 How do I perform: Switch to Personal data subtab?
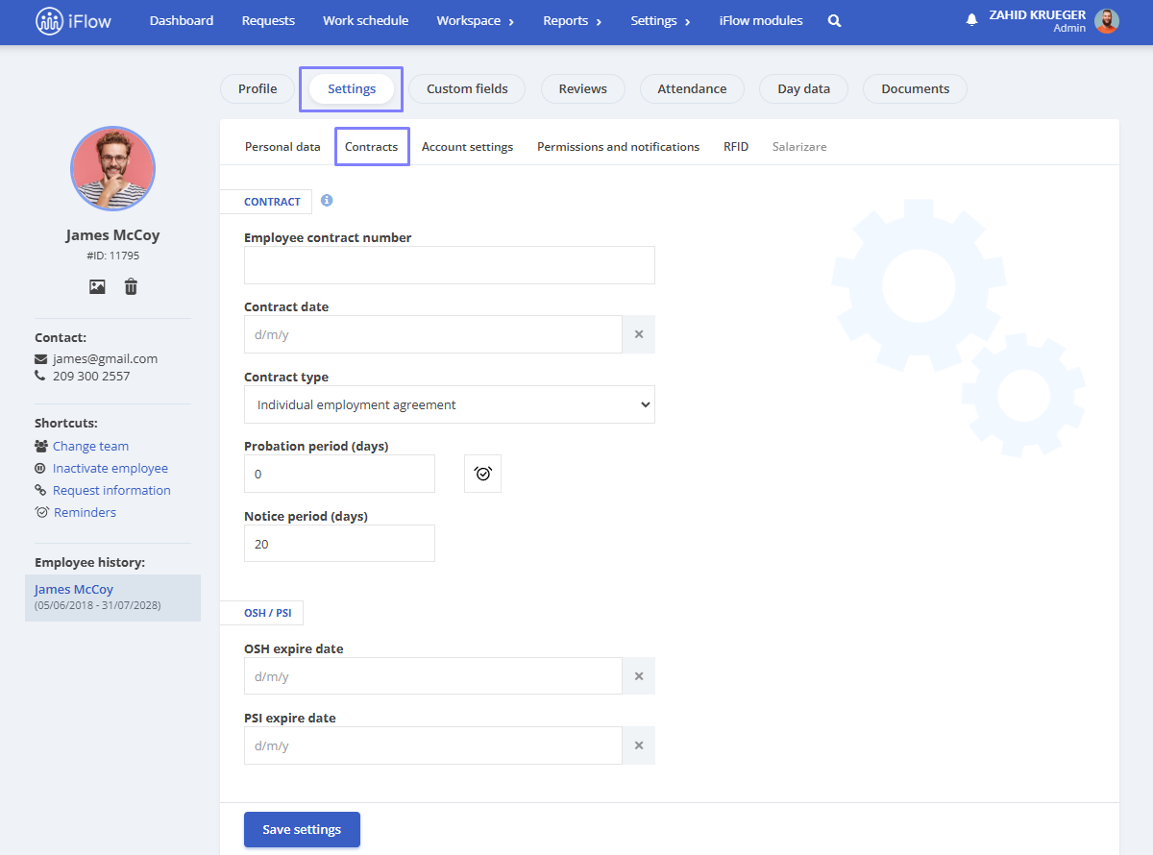coord(282,147)
